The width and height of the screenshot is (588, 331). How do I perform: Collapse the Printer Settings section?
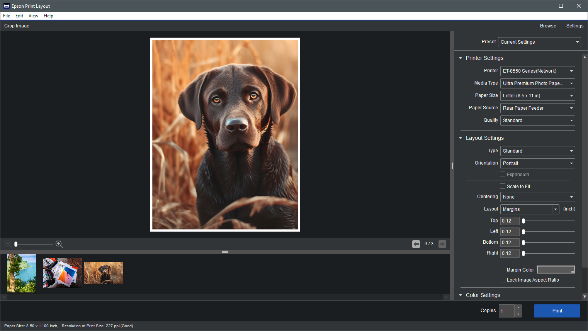click(x=461, y=58)
